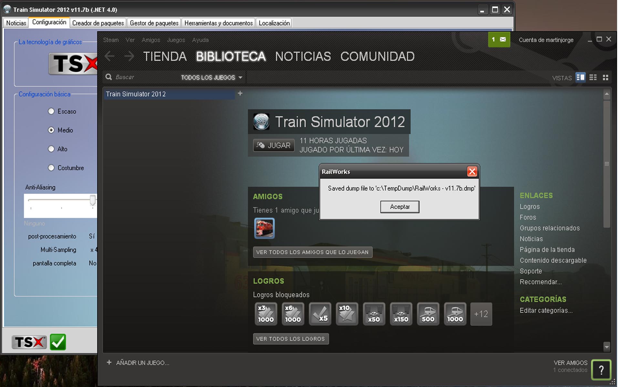Screen dimensions: 620x387
Task: Click the friend's train avatar thumbnail
Action: coord(264,228)
